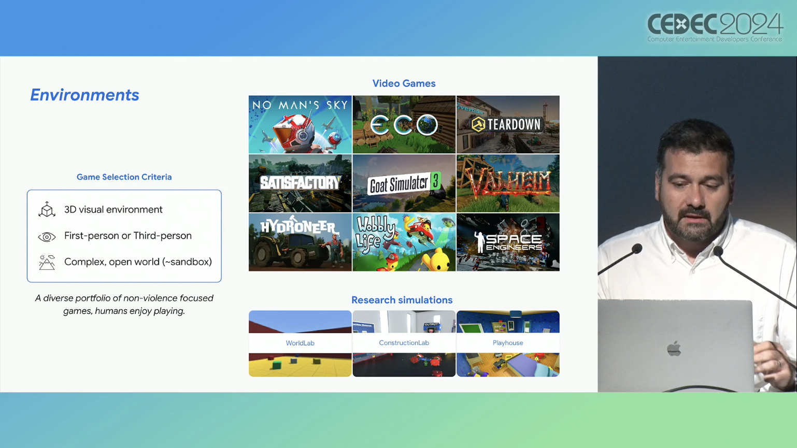Click the Research simulations heading
The width and height of the screenshot is (797, 448).
[402, 300]
